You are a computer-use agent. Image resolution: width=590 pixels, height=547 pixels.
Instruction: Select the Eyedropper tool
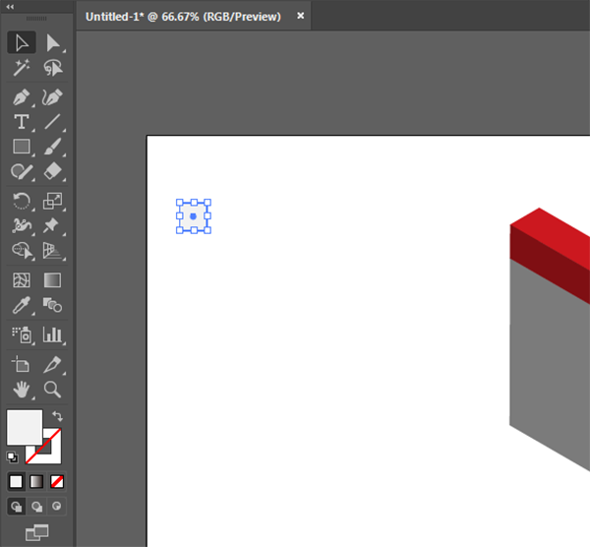21,306
